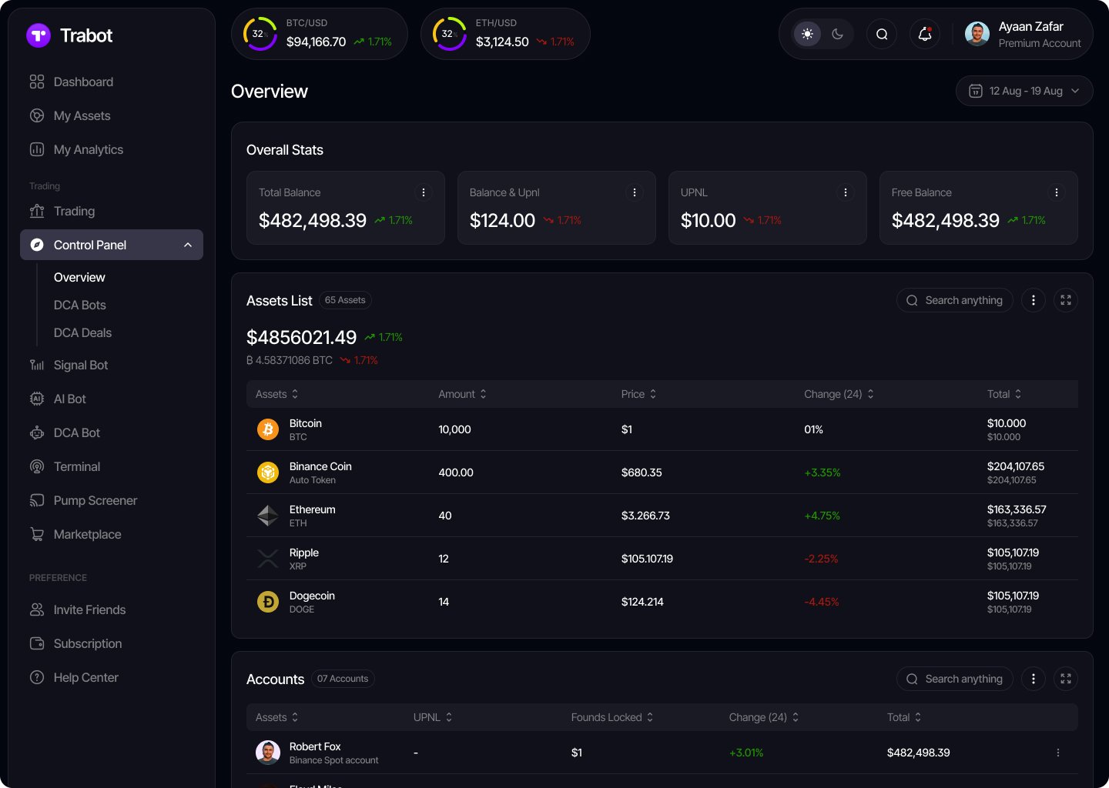Open the Invite Friends page

89,609
